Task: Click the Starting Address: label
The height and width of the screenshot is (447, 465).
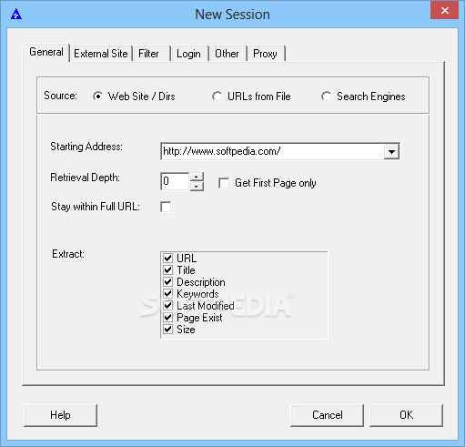Action: tap(86, 147)
